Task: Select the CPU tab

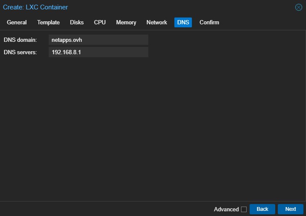Action: [100, 23]
